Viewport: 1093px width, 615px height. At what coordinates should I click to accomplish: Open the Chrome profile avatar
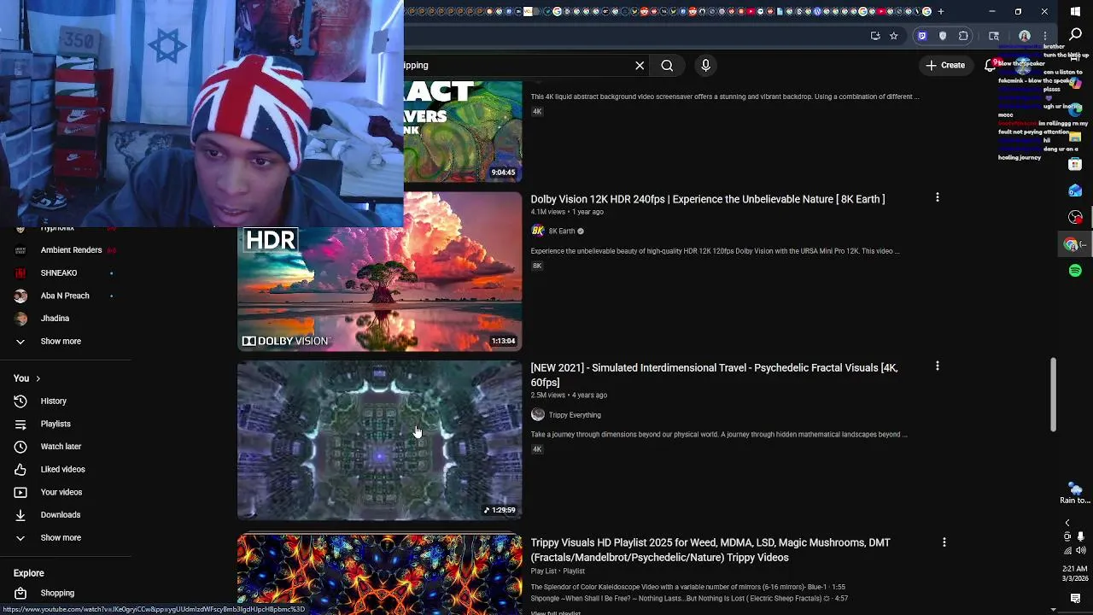(1025, 36)
